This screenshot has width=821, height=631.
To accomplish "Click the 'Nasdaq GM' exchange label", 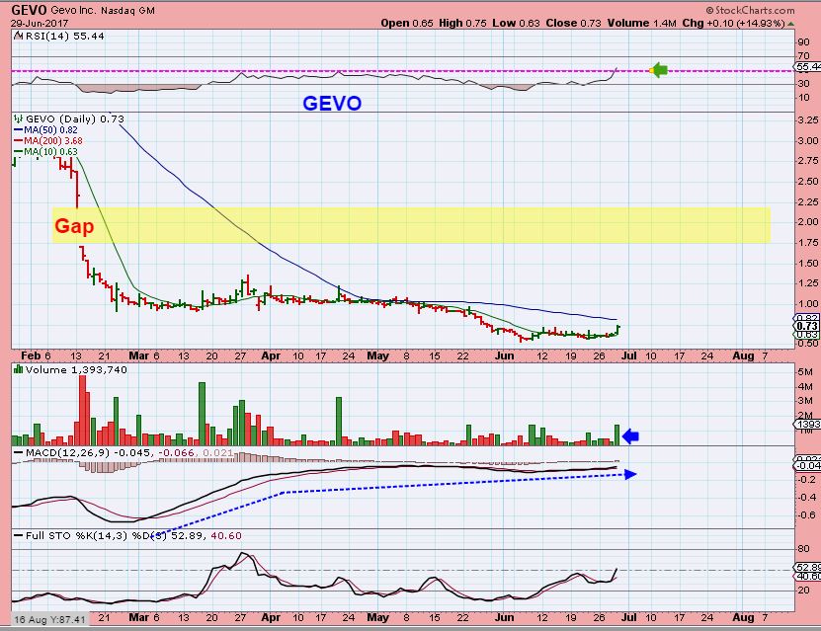I will pos(127,11).
